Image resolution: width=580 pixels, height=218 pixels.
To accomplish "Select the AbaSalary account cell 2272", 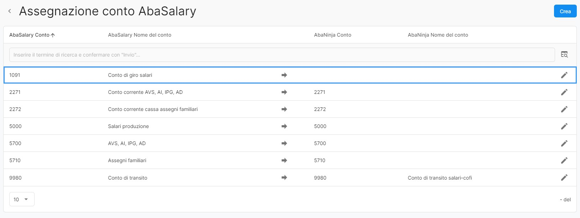I will [15, 109].
